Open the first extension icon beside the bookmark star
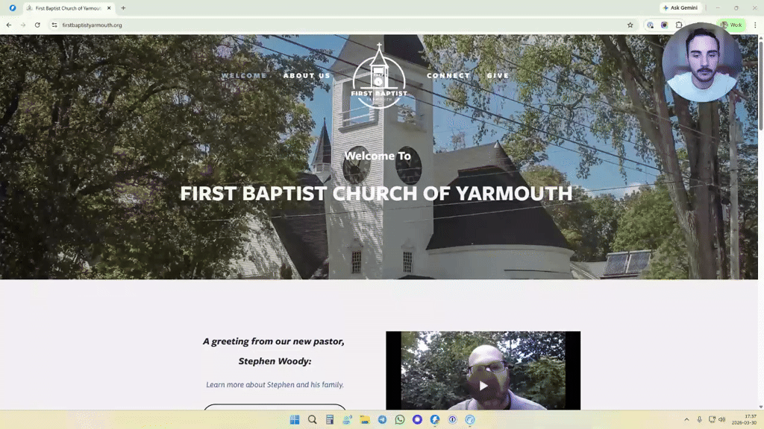The width and height of the screenshot is (764, 429). [x=650, y=25]
